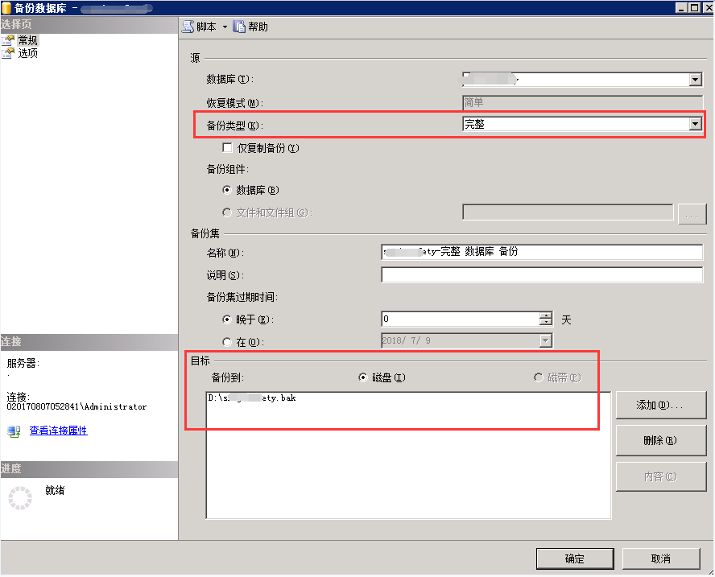715x577 pixels.
Task: Click the 帮助 (Help) toolbar icon
Action: pyautogui.click(x=239, y=27)
